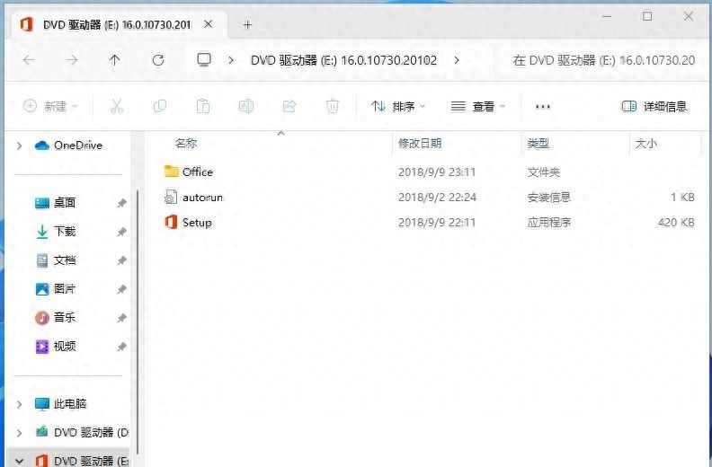Viewport: 712px width, 467px height.
Task: Sort by 类型 column header
Action: click(x=538, y=144)
